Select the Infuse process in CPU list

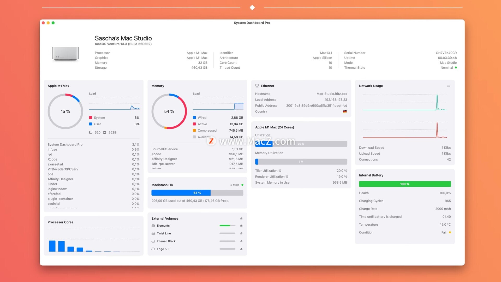[x=93, y=150]
